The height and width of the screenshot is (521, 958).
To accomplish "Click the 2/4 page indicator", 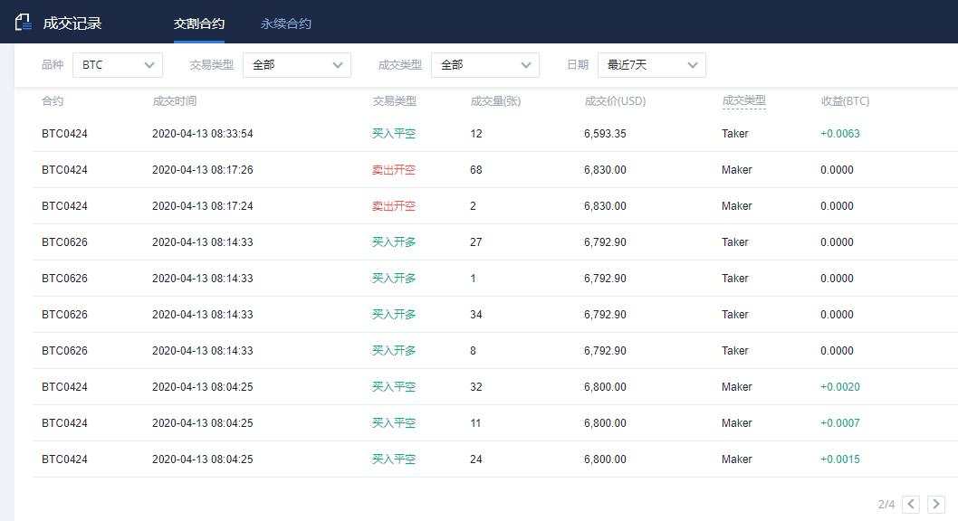I will click(886, 505).
